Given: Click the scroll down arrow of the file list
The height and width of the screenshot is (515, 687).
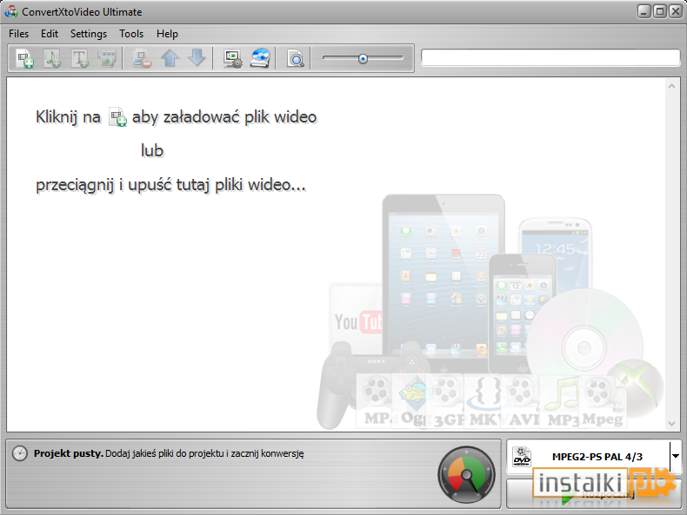Looking at the screenshot, I should pyautogui.click(x=671, y=423).
